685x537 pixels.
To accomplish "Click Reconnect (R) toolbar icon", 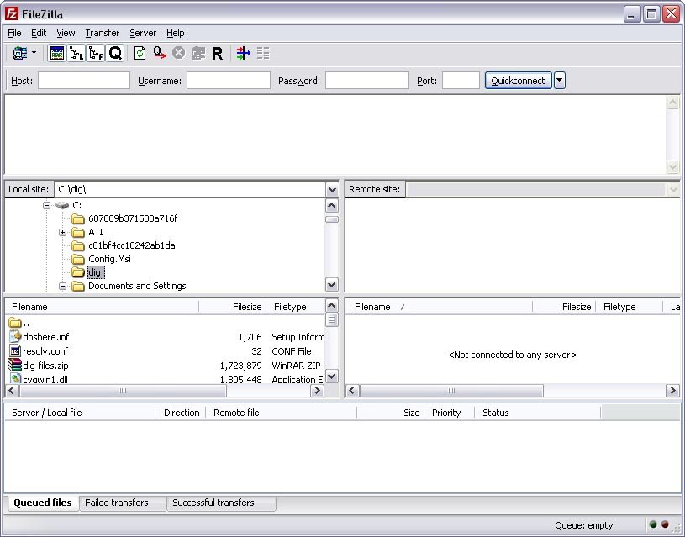I will [217, 53].
